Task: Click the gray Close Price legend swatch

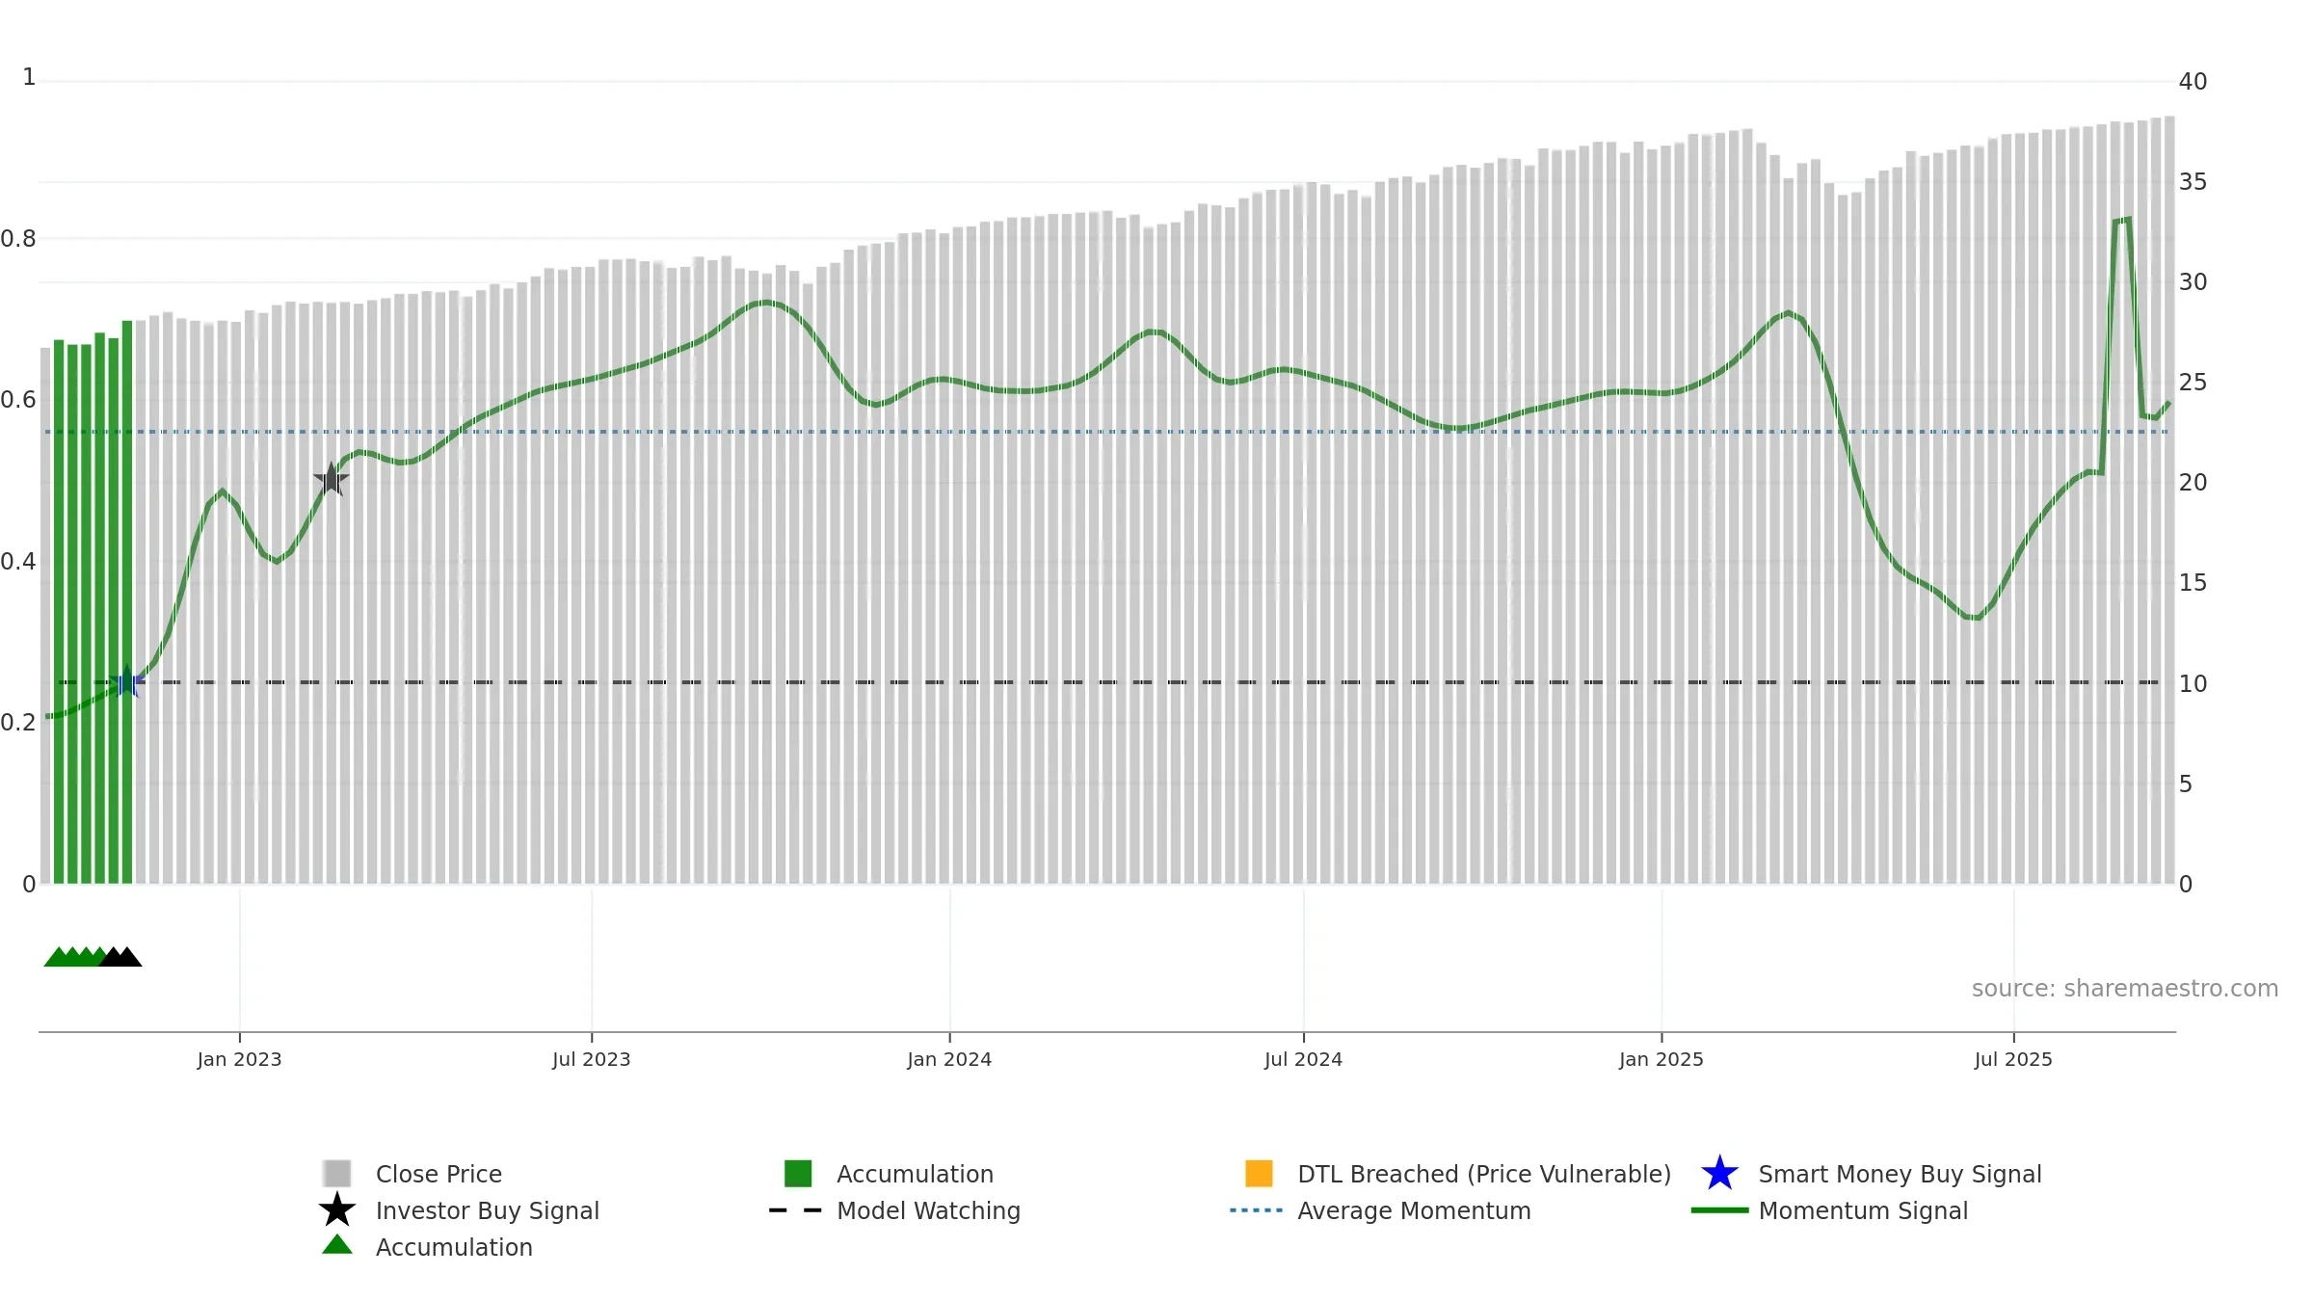Action: tap(337, 1174)
